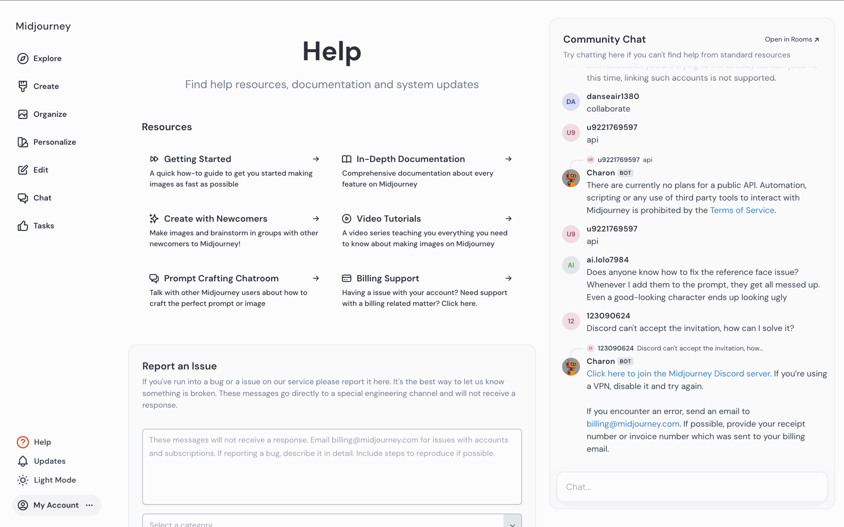Click Charon bot avatar on Discord reply

(571, 367)
